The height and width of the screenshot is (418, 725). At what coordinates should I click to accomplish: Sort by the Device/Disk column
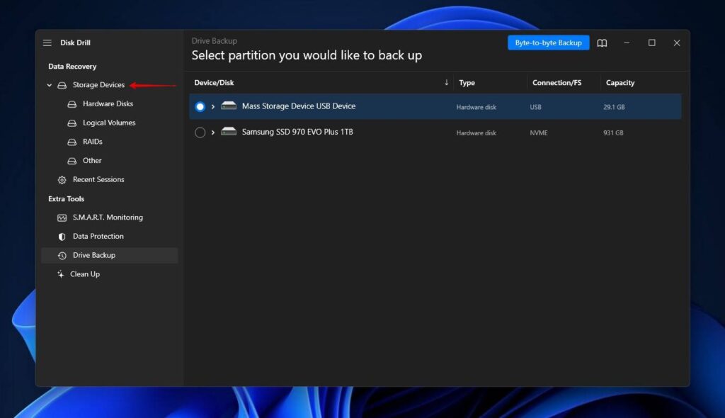pos(214,82)
